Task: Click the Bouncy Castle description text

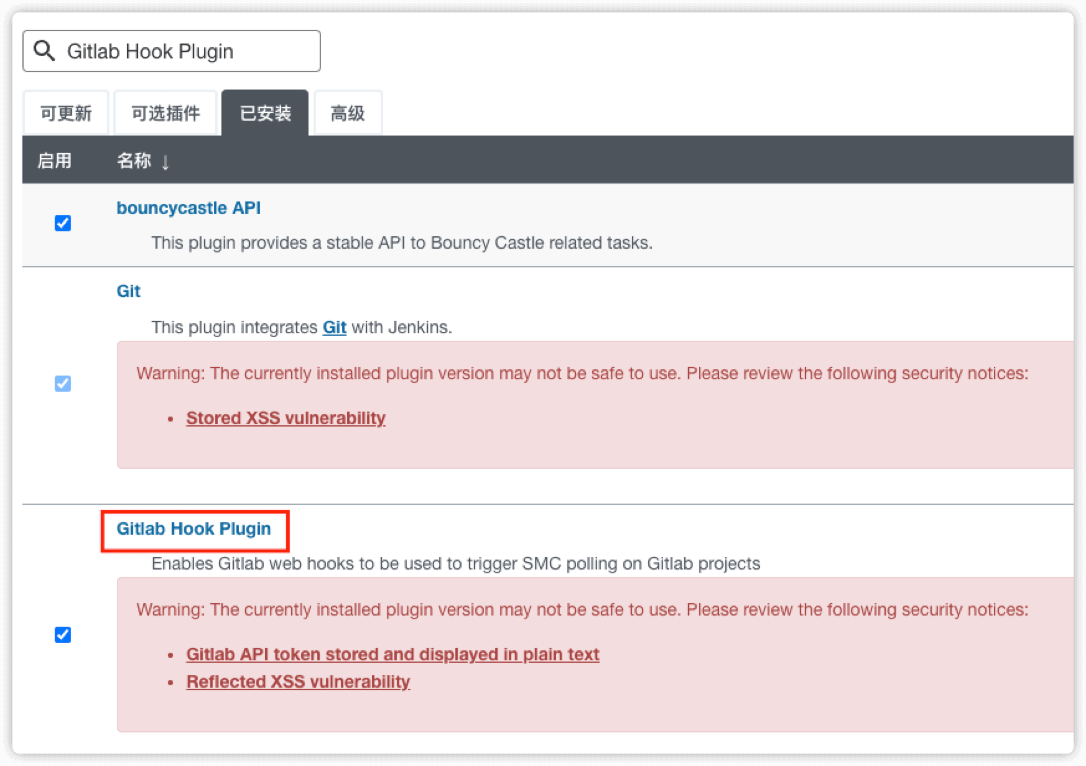Action: click(x=402, y=242)
